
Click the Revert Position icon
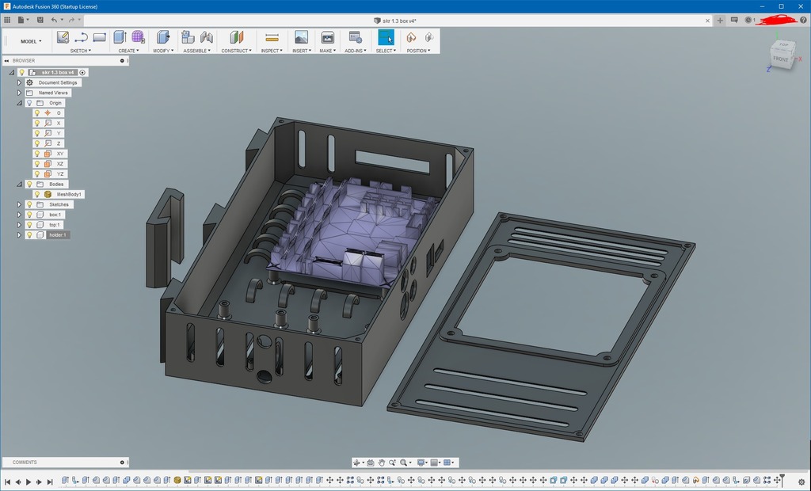[x=429, y=37]
